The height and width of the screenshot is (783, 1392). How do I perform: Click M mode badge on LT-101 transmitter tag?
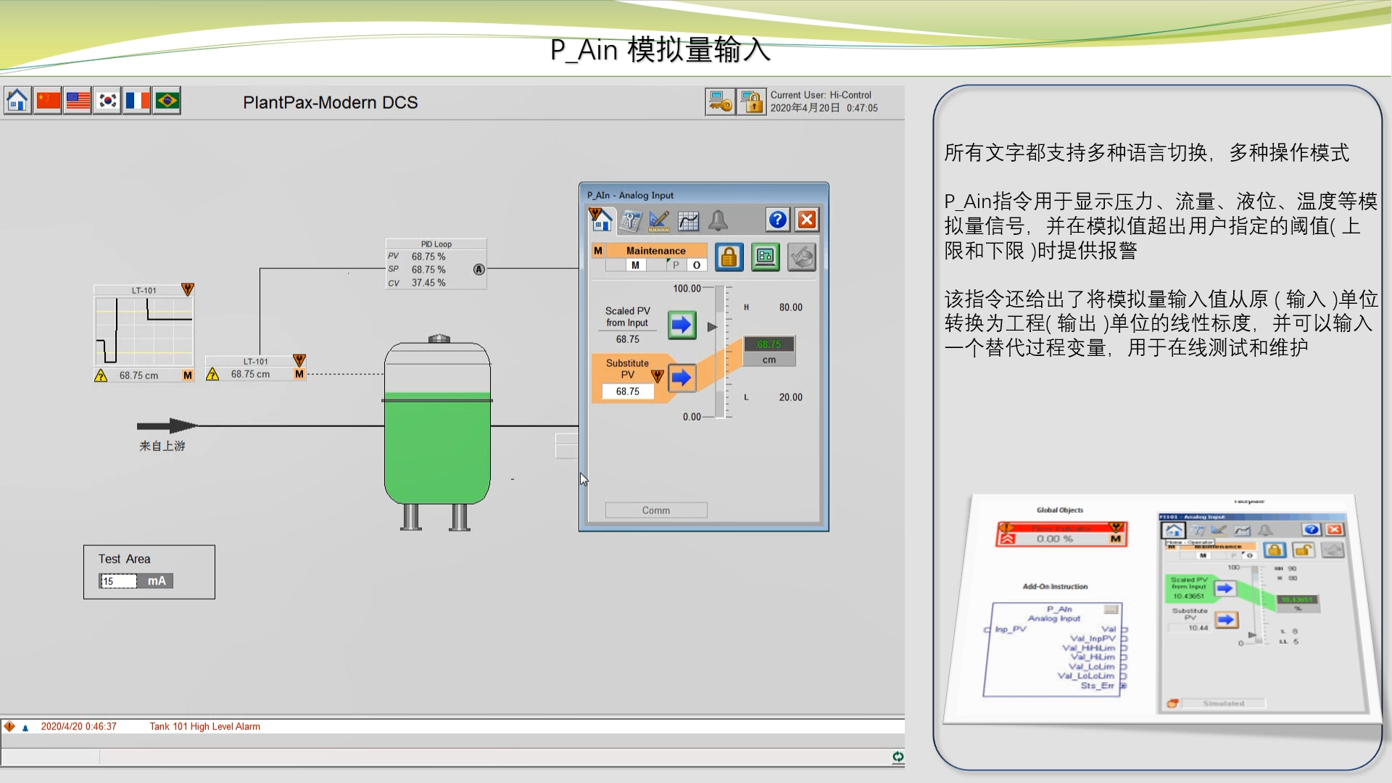[x=299, y=374]
